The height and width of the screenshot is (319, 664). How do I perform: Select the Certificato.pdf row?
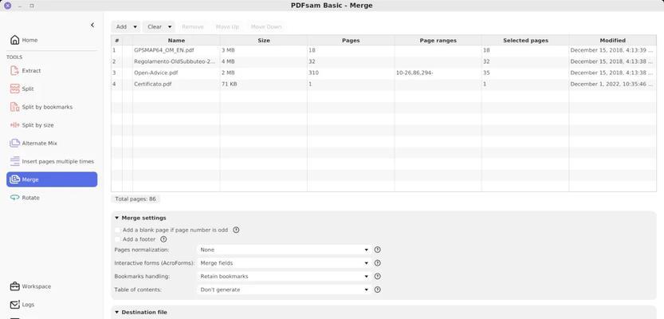tap(383, 84)
